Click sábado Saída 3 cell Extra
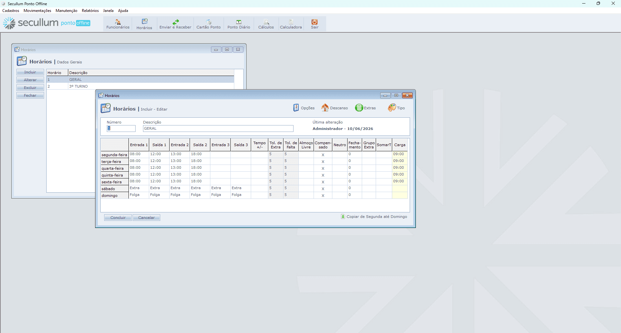Image resolution: width=621 pixels, height=333 pixels. coord(241,188)
